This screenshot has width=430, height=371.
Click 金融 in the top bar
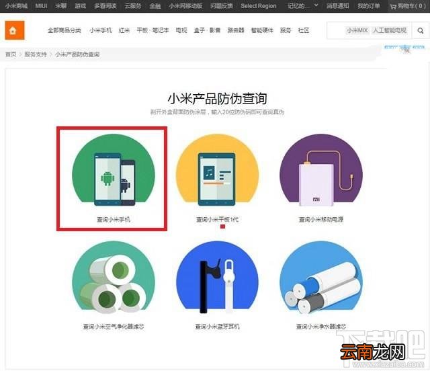click(x=155, y=6)
